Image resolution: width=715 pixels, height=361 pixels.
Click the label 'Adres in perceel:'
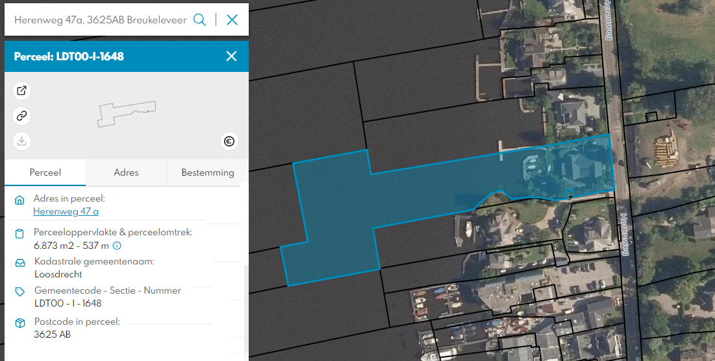(x=69, y=198)
